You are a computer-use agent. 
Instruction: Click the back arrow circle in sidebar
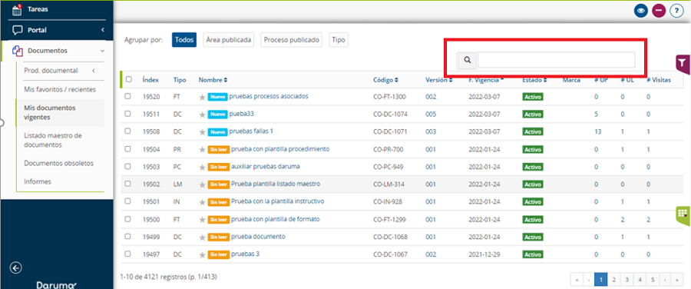click(x=16, y=267)
